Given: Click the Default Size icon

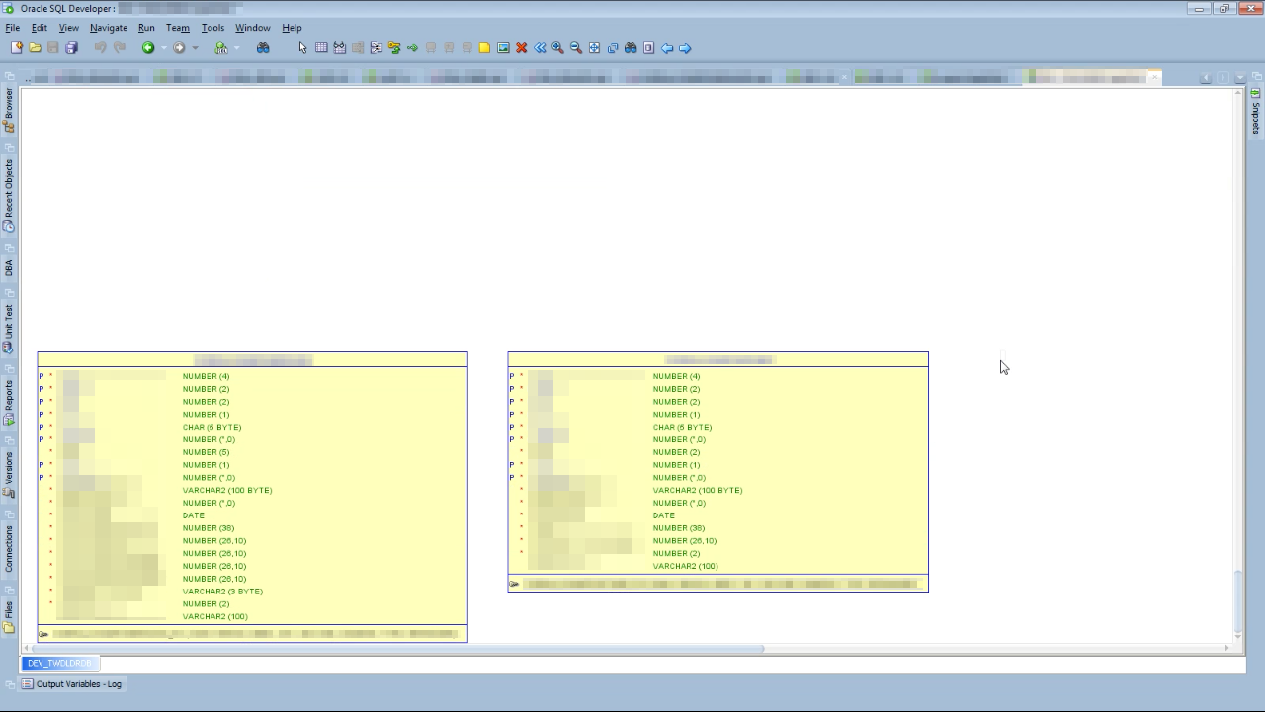Looking at the screenshot, I should click(613, 47).
